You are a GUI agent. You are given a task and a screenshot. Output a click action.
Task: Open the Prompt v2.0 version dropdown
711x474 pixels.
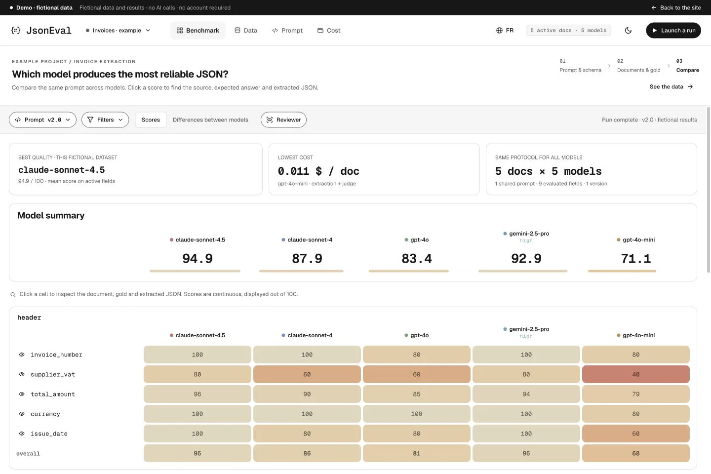pos(42,120)
